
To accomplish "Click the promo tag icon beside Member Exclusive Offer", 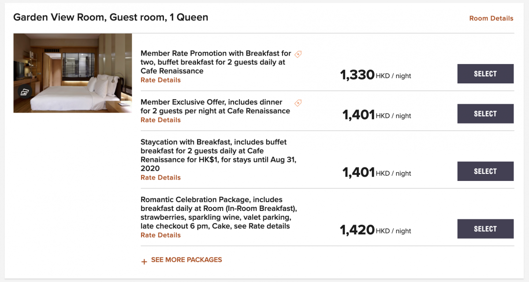I will [298, 103].
